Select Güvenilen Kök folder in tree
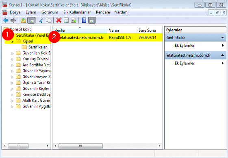 click(x=33, y=53)
